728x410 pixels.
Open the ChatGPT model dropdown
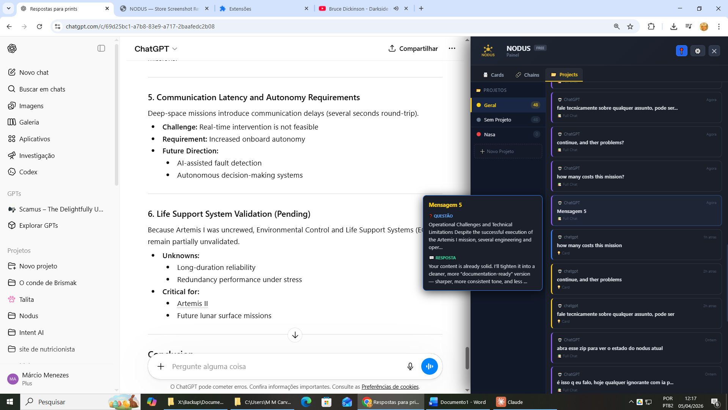(156, 49)
